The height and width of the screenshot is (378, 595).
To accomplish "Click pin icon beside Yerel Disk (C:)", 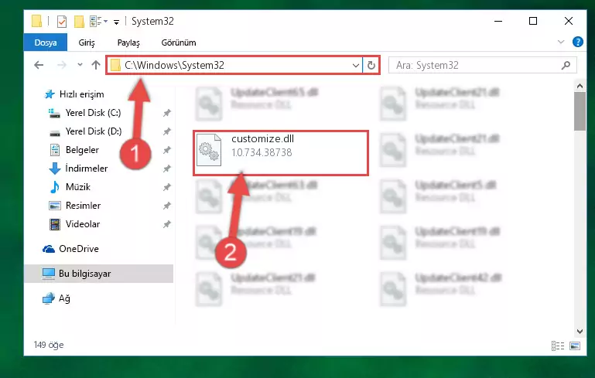I will tap(166, 113).
